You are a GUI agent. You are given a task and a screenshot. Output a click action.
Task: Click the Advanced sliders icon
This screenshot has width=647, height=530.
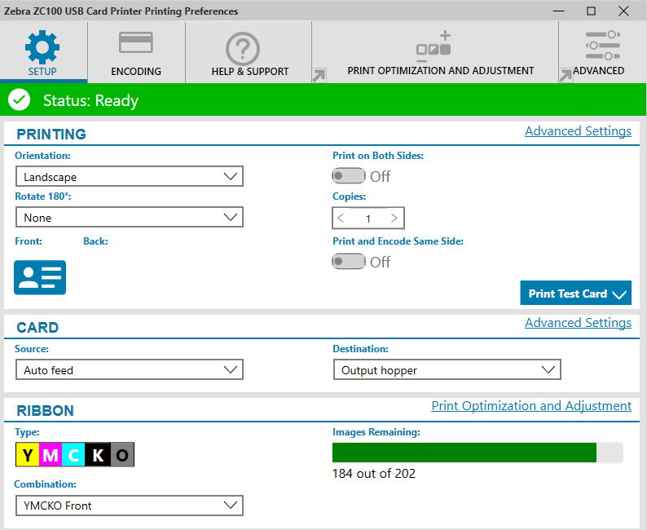click(x=602, y=45)
